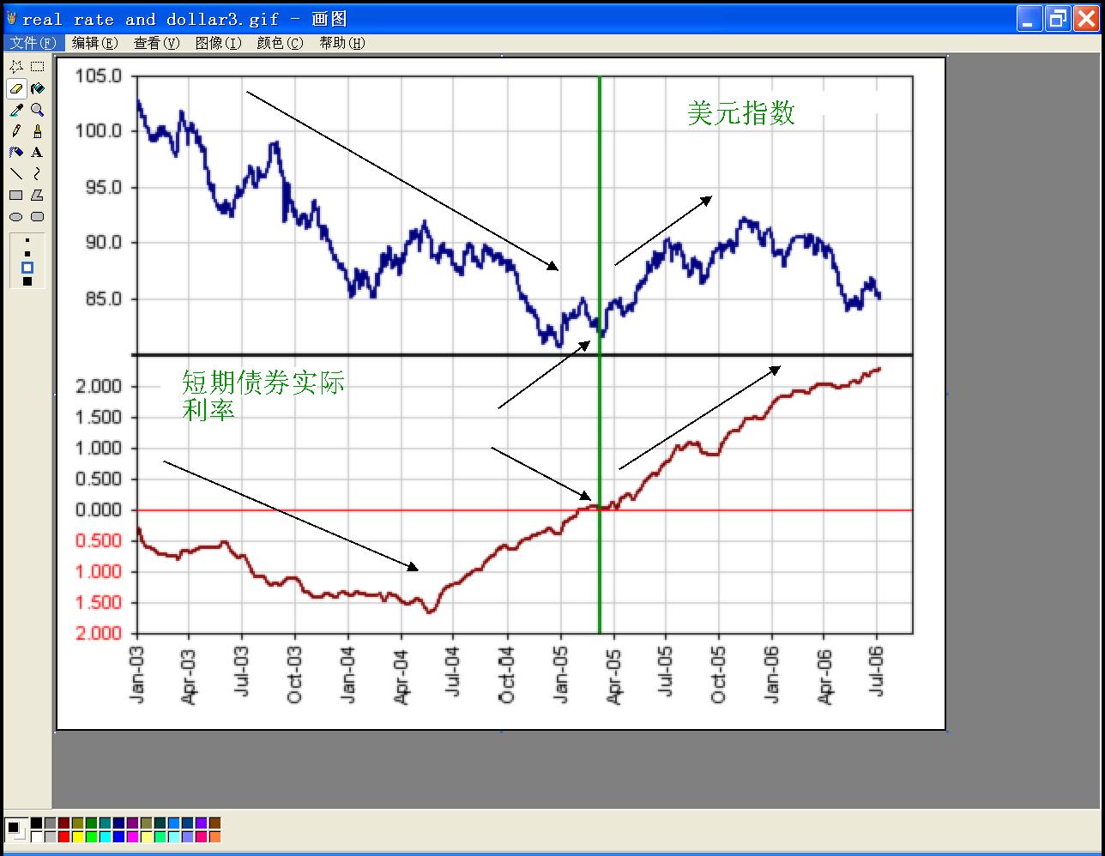Pick the violet palette swatch

pyautogui.click(x=201, y=823)
